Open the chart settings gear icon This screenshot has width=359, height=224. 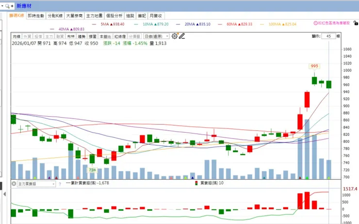175,36
